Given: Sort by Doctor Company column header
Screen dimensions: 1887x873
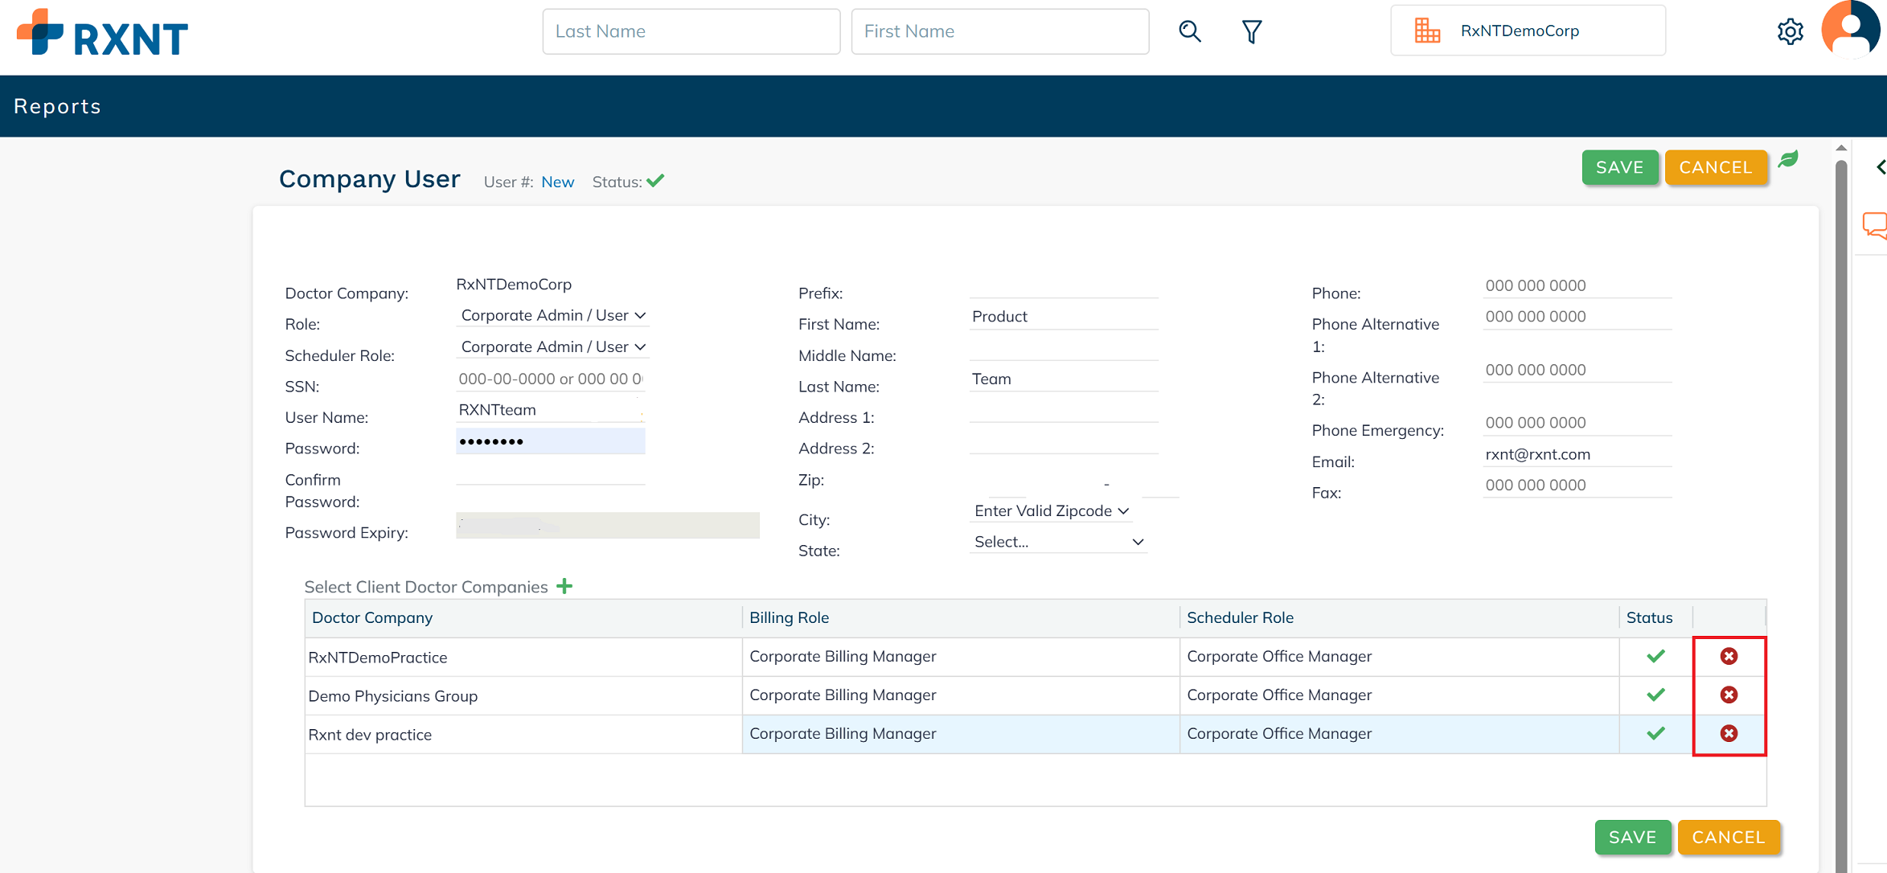Looking at the screenshot, I should coord(523,617).
